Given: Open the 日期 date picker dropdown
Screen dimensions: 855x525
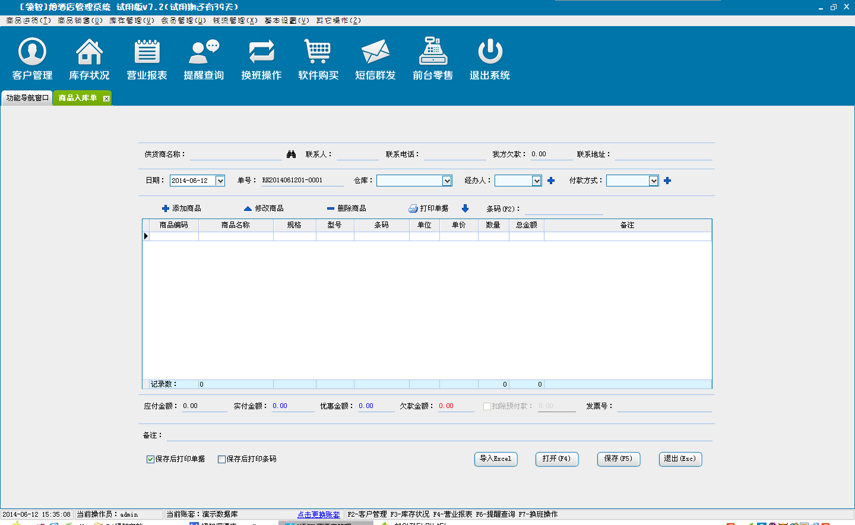Looking at the screenshot, I should click(220, 181).
